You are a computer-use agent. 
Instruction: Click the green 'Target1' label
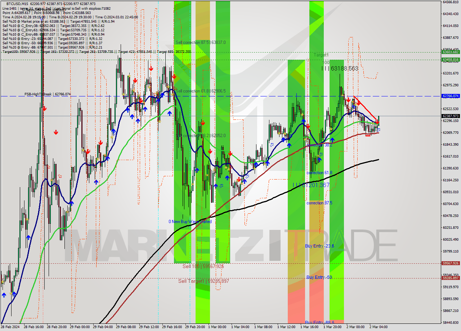pyautogui.click(x=321, y=55)
